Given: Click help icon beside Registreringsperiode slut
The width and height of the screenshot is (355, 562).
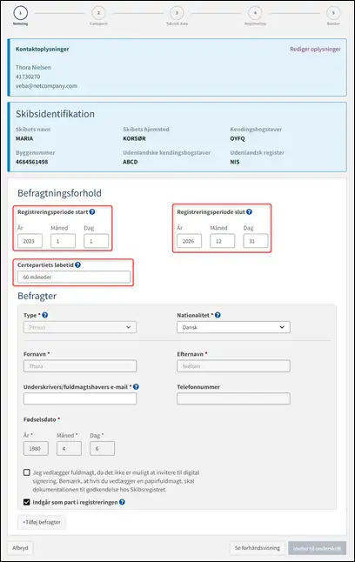Looking at the screenshot, I should coord(249,211).
